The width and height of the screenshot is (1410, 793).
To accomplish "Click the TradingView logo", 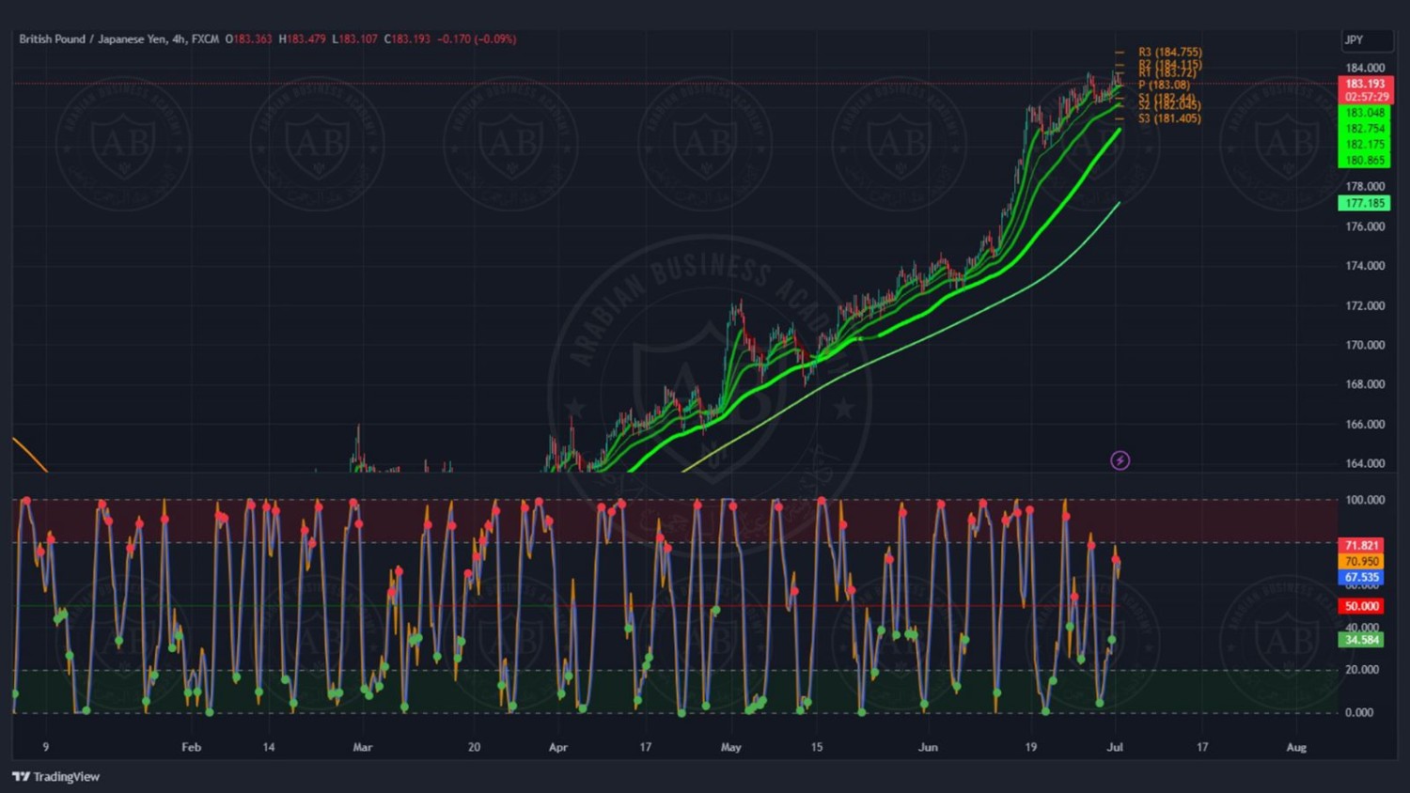I will [55, 776].
